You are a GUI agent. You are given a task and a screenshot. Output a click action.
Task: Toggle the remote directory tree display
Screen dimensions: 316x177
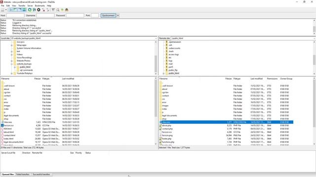20,10
